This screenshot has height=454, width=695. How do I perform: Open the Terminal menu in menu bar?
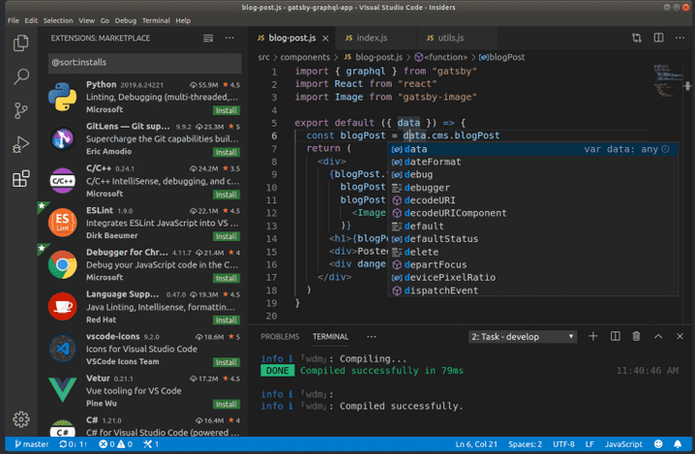(154, 20)
